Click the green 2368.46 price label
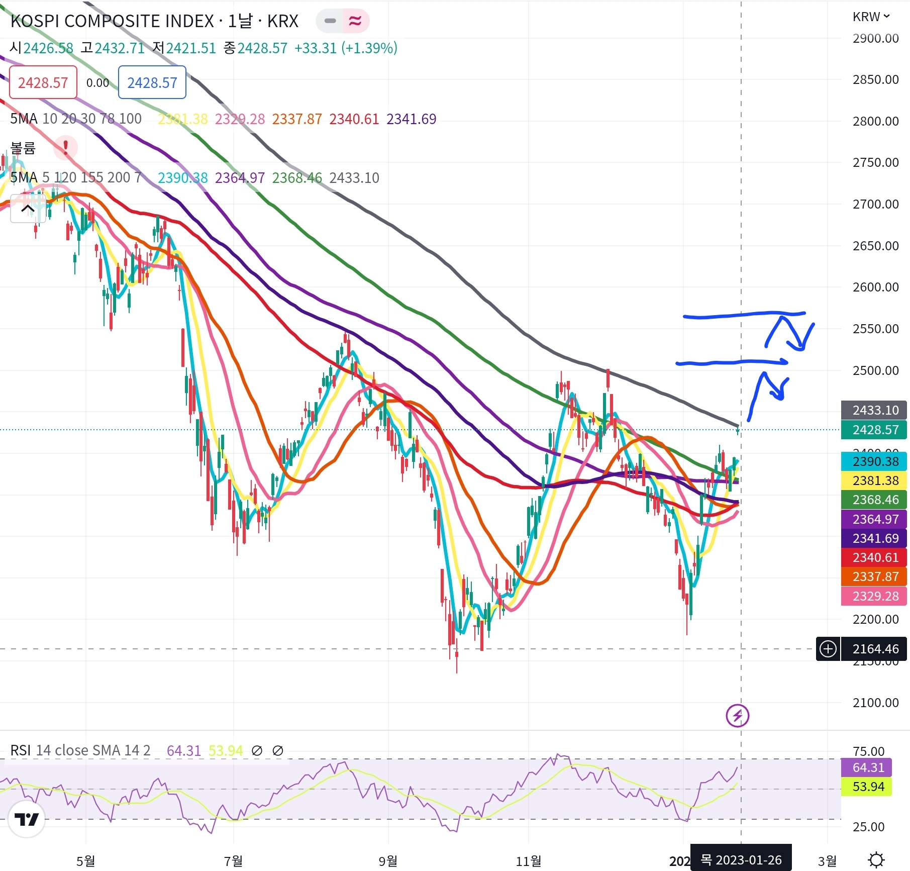This screenshot has height=871, width=910. click(874, 500)
